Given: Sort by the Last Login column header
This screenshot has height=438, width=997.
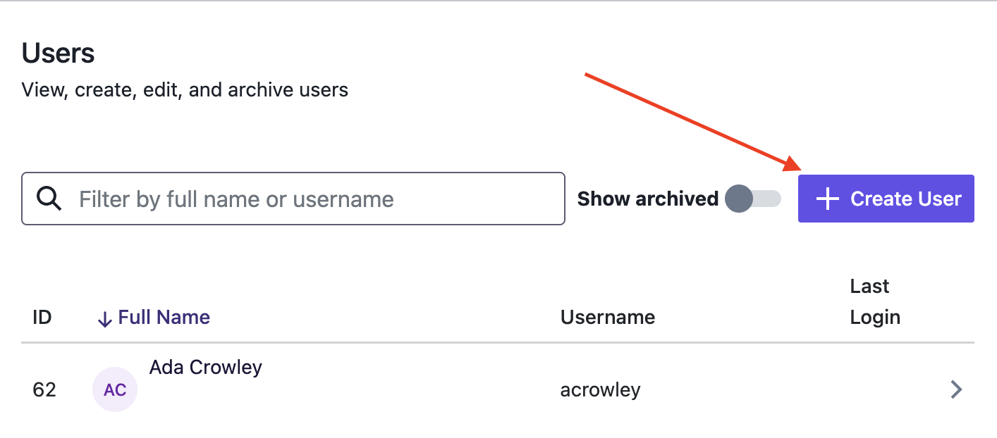Looking at the screenshot, I should 875,301.
